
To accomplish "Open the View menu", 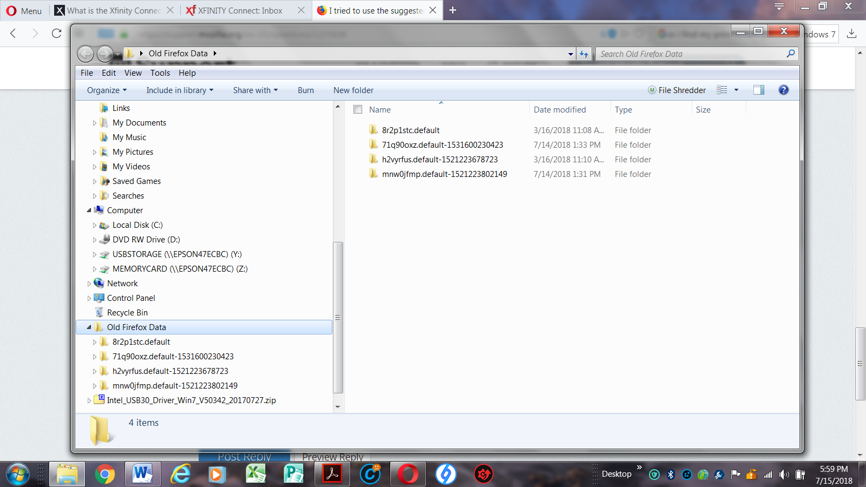I will pos(133,73).
